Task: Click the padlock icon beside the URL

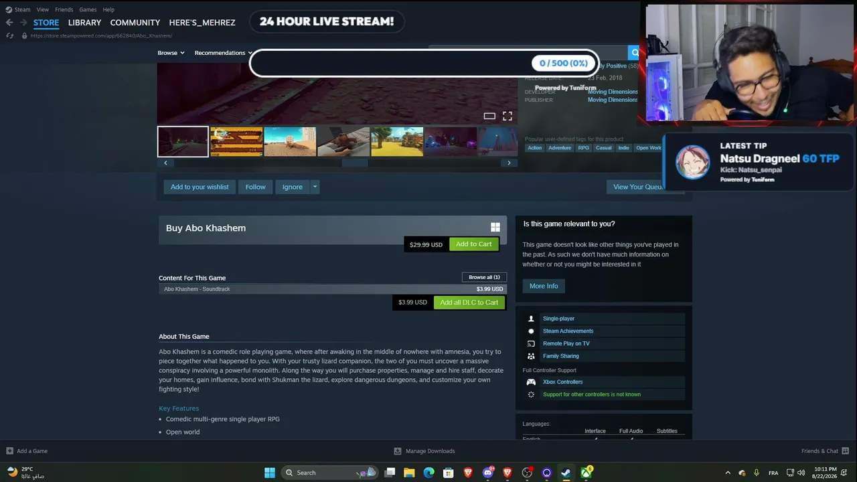Action: (25, 35)
